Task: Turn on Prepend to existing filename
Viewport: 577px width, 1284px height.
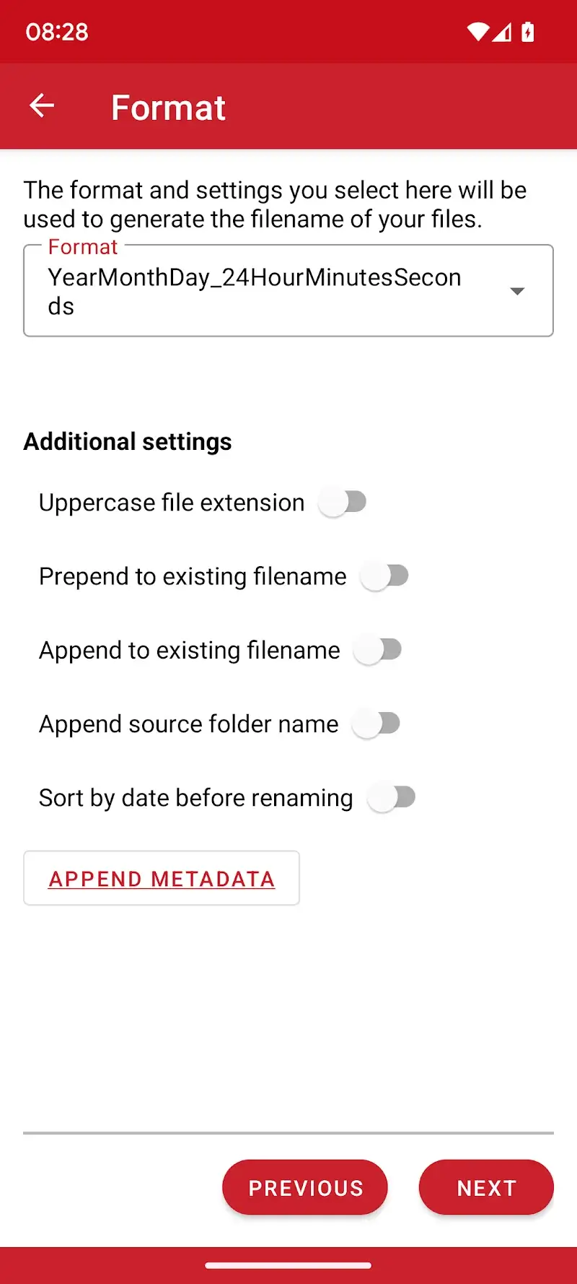Action: click(385, 576)
